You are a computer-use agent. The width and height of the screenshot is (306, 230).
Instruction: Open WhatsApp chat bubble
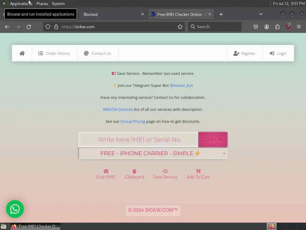click(x=15, y=209)
